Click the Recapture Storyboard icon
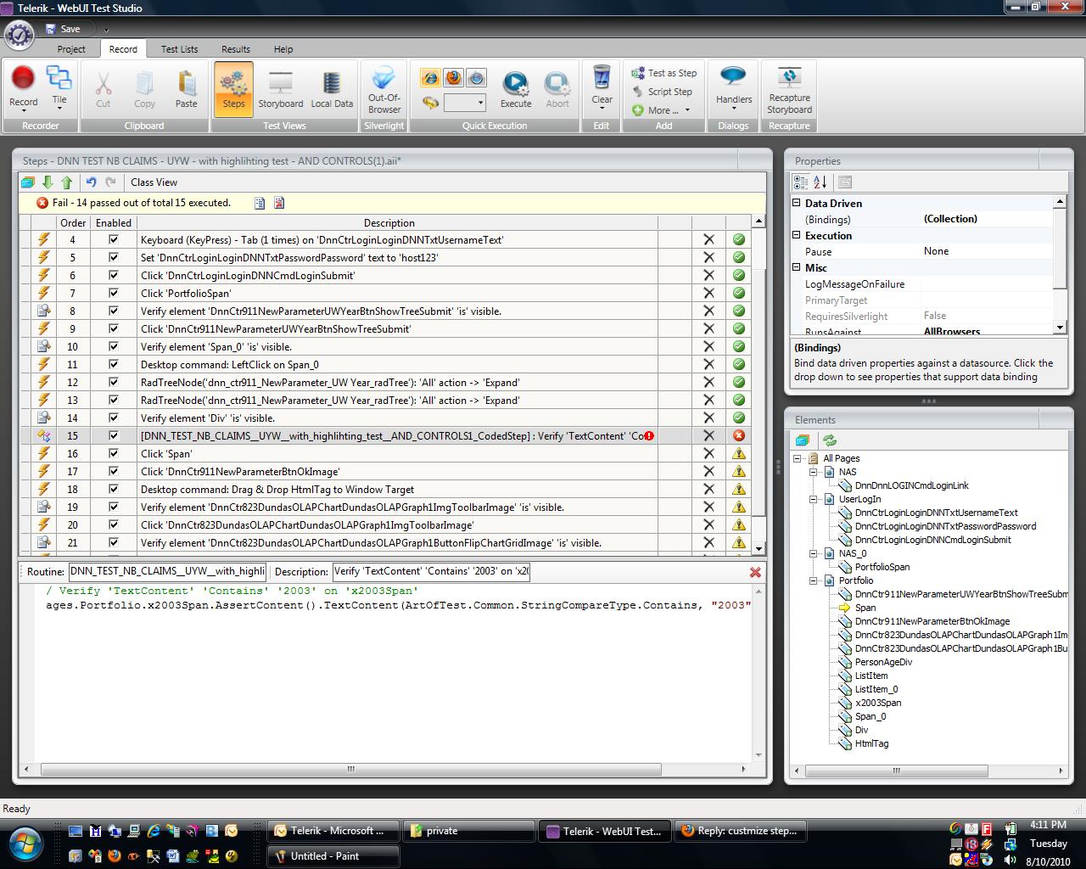This screenshot has width=1086, height=869. pos(789,90)
